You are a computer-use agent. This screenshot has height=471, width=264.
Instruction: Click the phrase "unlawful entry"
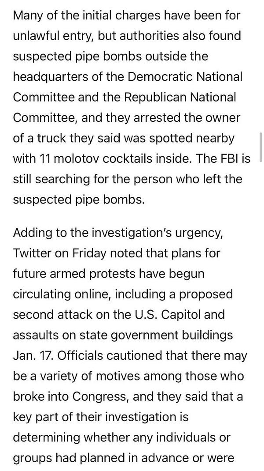[x=53, y=36]
